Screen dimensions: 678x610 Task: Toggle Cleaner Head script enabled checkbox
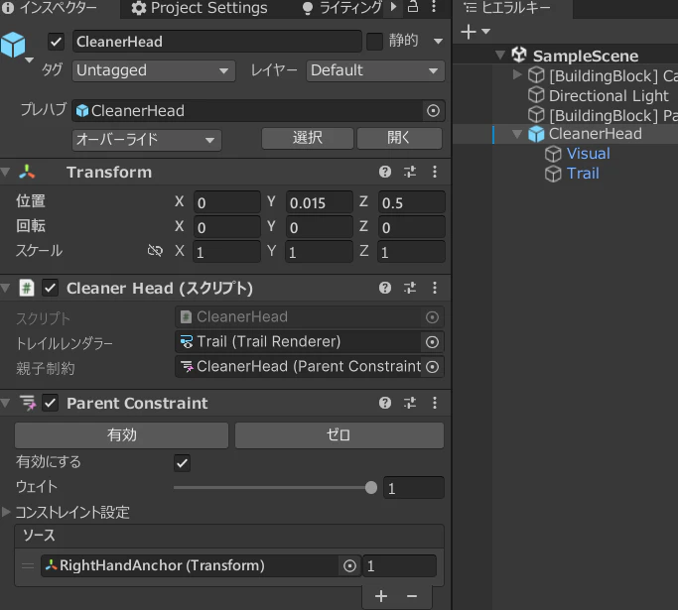[x=51, y=288]
